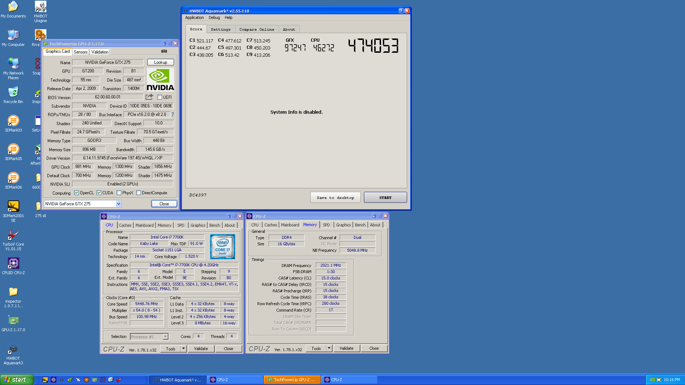Switch to Settings tab in Aquamark
Image resolution: width=685 pixels, height=385 pixels.
pyautogui.click(x=220, y=29)
